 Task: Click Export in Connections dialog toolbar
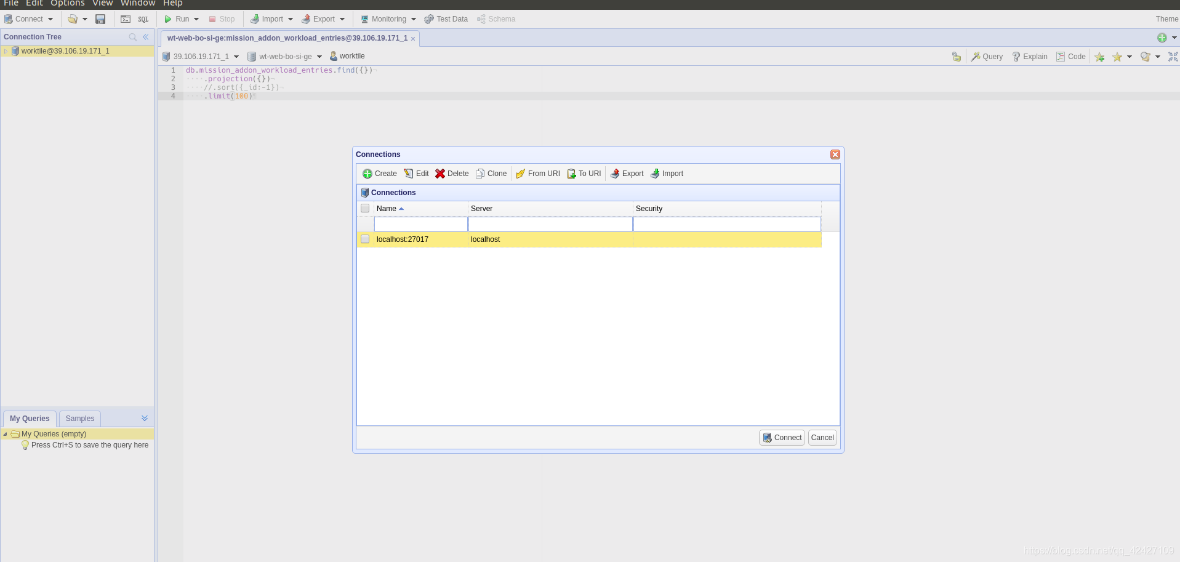tap(627, 174)
